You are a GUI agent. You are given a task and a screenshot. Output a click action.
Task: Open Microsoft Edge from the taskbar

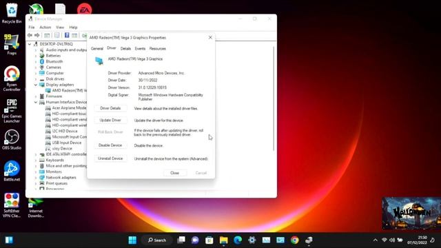238,240
